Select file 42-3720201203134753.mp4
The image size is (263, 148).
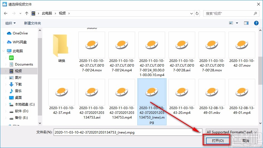122,99
